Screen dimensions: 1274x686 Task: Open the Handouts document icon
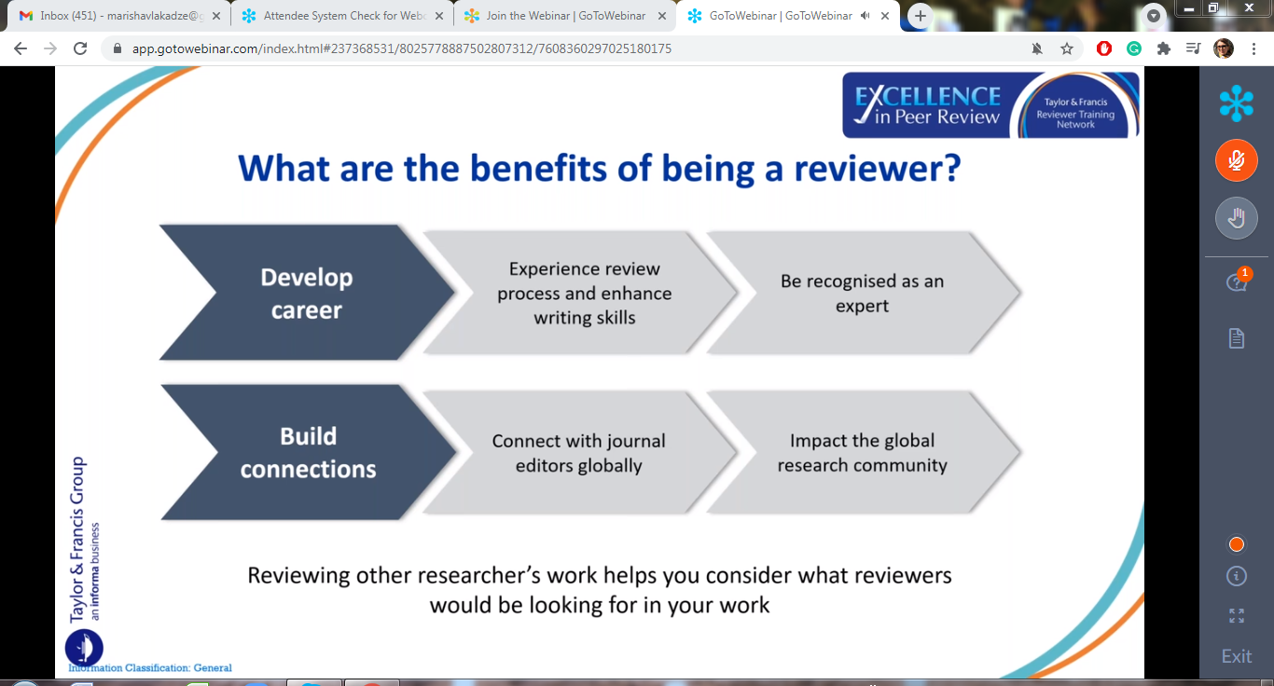pos(1237,338)
